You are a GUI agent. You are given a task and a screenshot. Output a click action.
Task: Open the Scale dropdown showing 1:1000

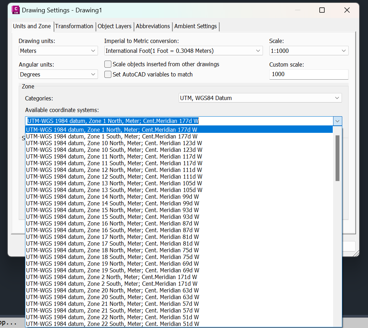pyautogui.click(x=309, y=51)
